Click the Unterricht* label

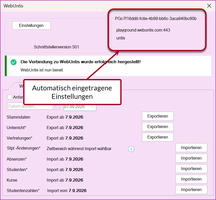[x=16, y=128]
